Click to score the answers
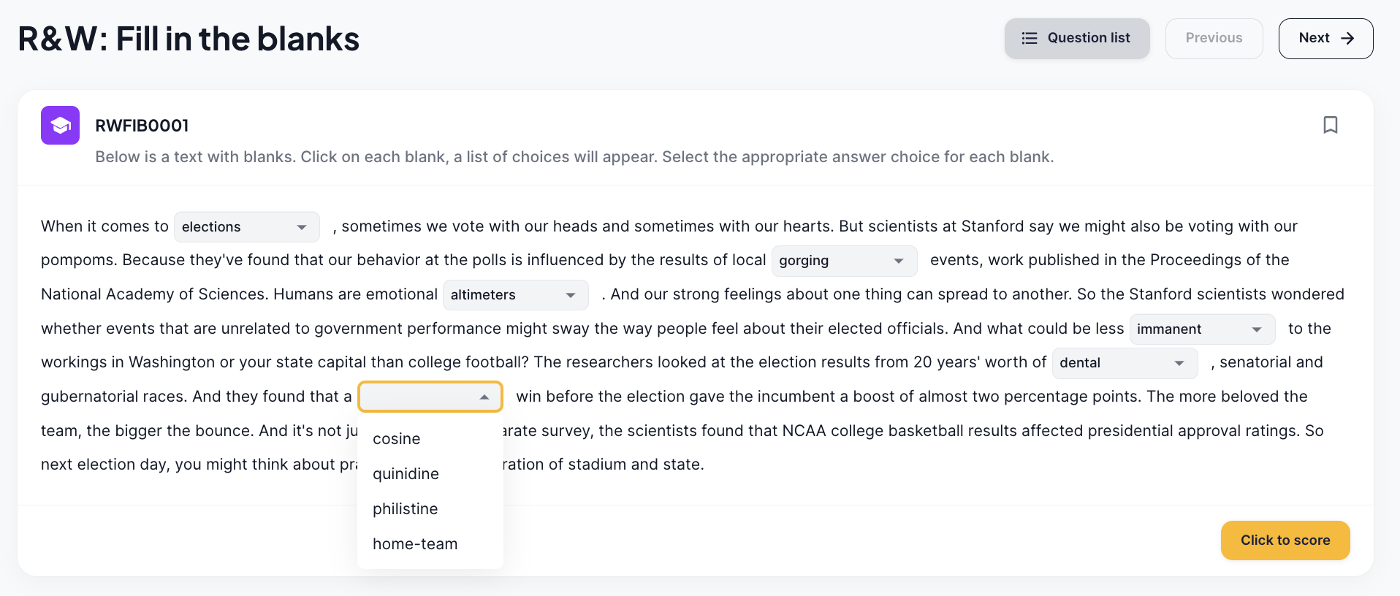This screenshot has width=1400, height=596. pos(1285,540)
